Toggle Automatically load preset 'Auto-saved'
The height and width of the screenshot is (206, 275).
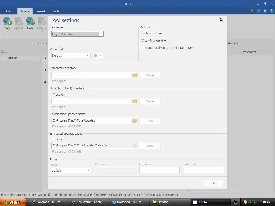point(142,48)
